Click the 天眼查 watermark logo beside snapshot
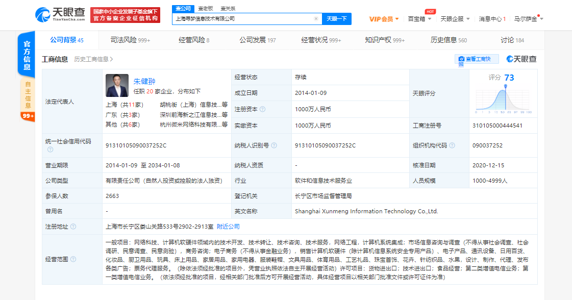The width and height of the screenshot is (572, 300). click(x=521, y=59)
